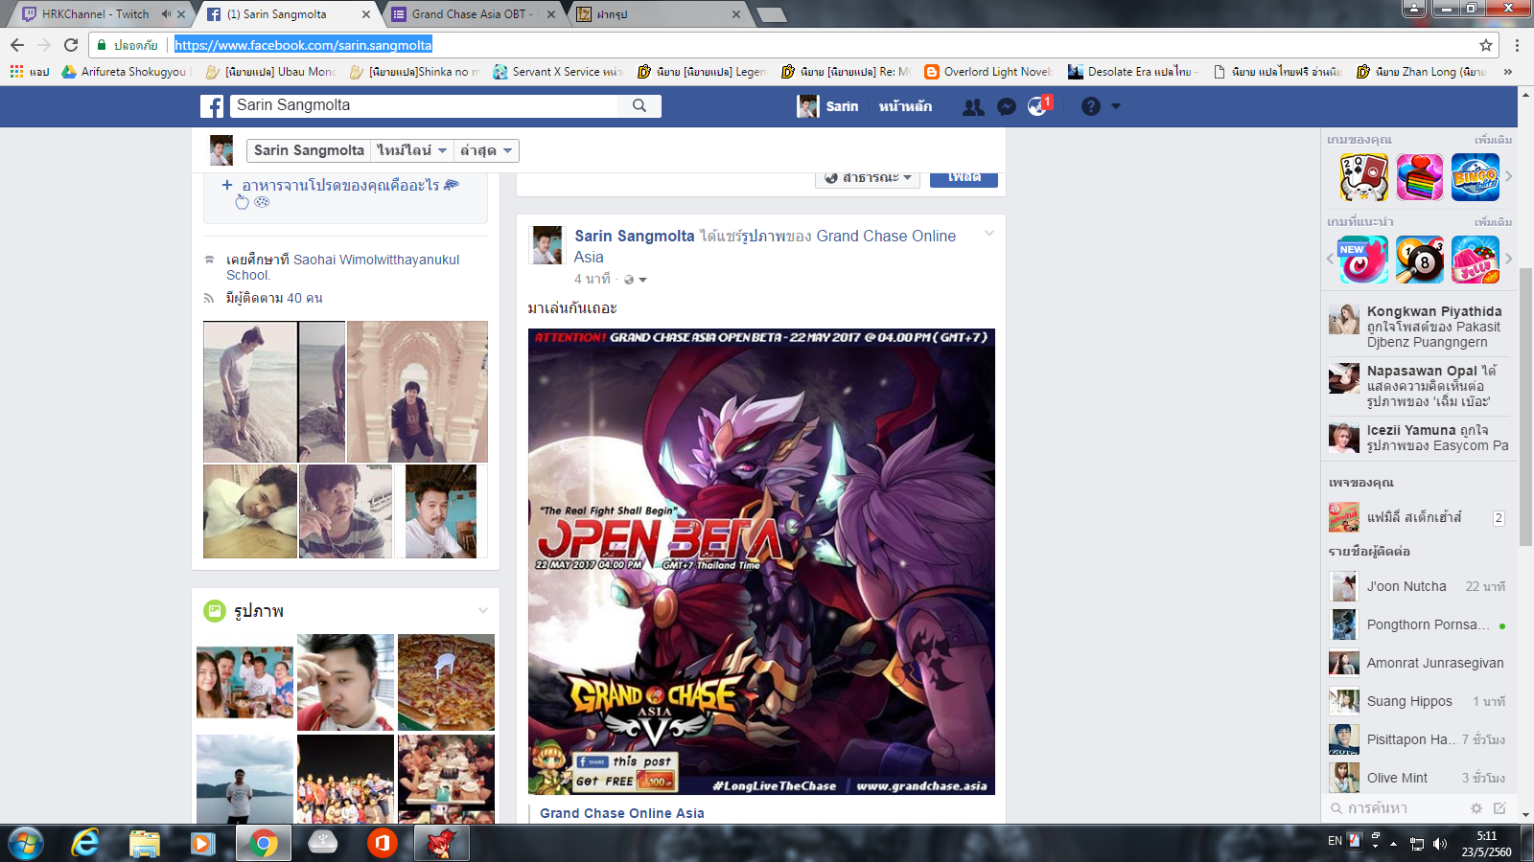The height and width of the screenshot is (862, 1534).
Task: Open chat with Olive Mint
Action: [1418, 778]
